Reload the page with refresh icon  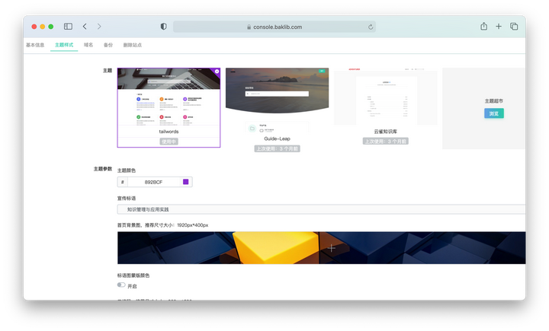click(x=371, y=27)
